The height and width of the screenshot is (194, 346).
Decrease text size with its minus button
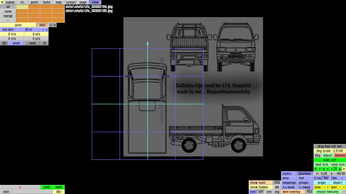pyautogui.click(x=340, y=187)
